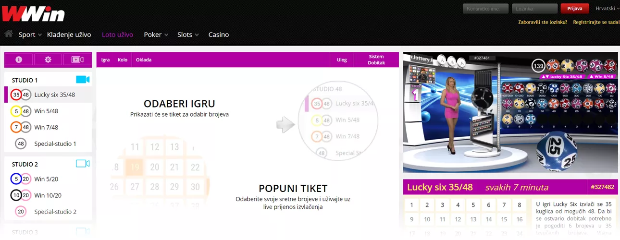
Task: Pick number 1 on the ticket
Action: pos(411,205)
